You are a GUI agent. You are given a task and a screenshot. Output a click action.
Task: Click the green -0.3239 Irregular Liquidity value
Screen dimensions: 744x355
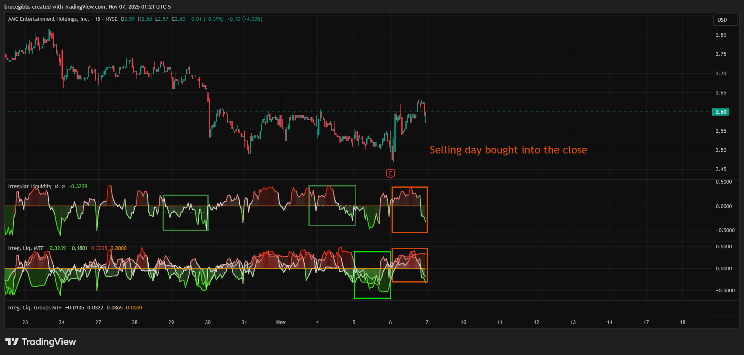tap(78, 186)
